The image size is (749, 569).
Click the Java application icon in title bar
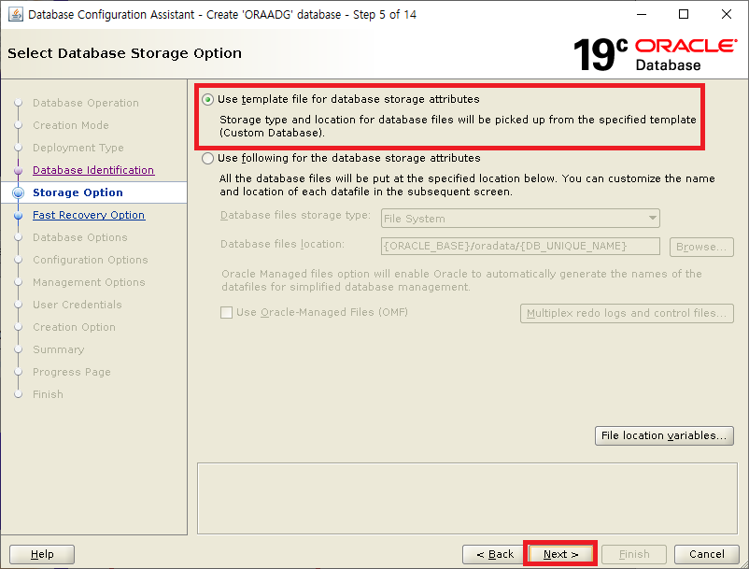click(16, 14)
